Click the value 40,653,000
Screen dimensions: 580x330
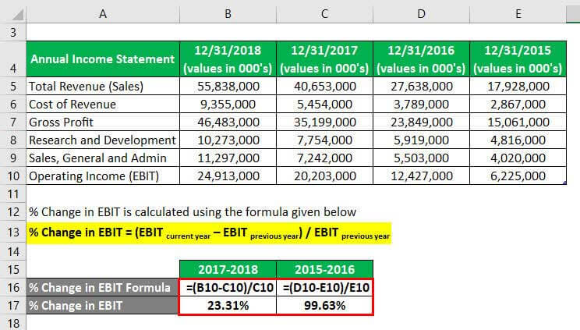[x=324, y=87]
